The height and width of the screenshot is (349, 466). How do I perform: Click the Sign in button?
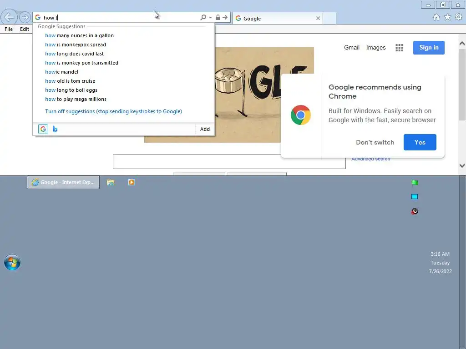(429, 47)
